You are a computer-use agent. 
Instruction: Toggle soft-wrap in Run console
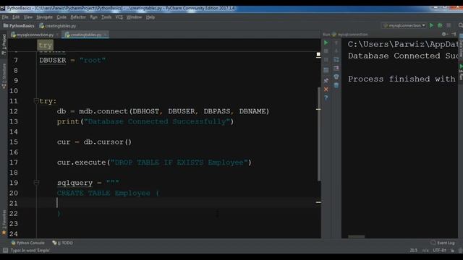point(336,60)
